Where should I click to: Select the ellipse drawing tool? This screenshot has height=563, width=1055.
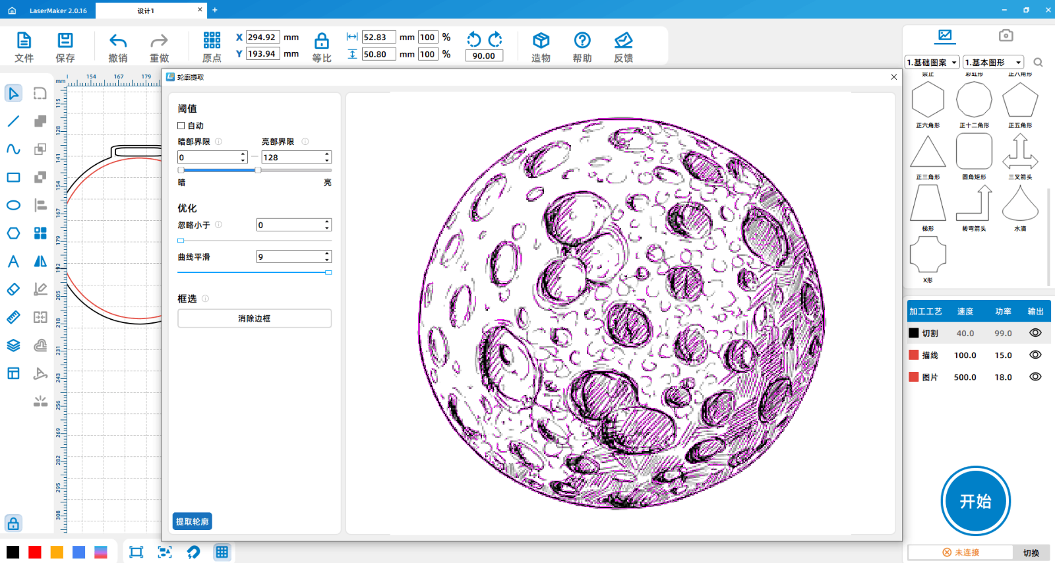pos(13,206)
